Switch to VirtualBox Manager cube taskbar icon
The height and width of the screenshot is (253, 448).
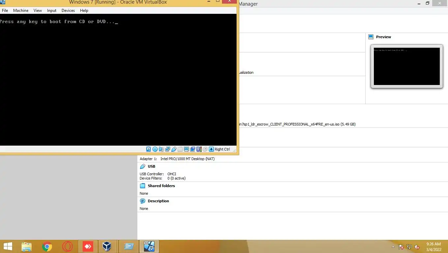(107, 246)
